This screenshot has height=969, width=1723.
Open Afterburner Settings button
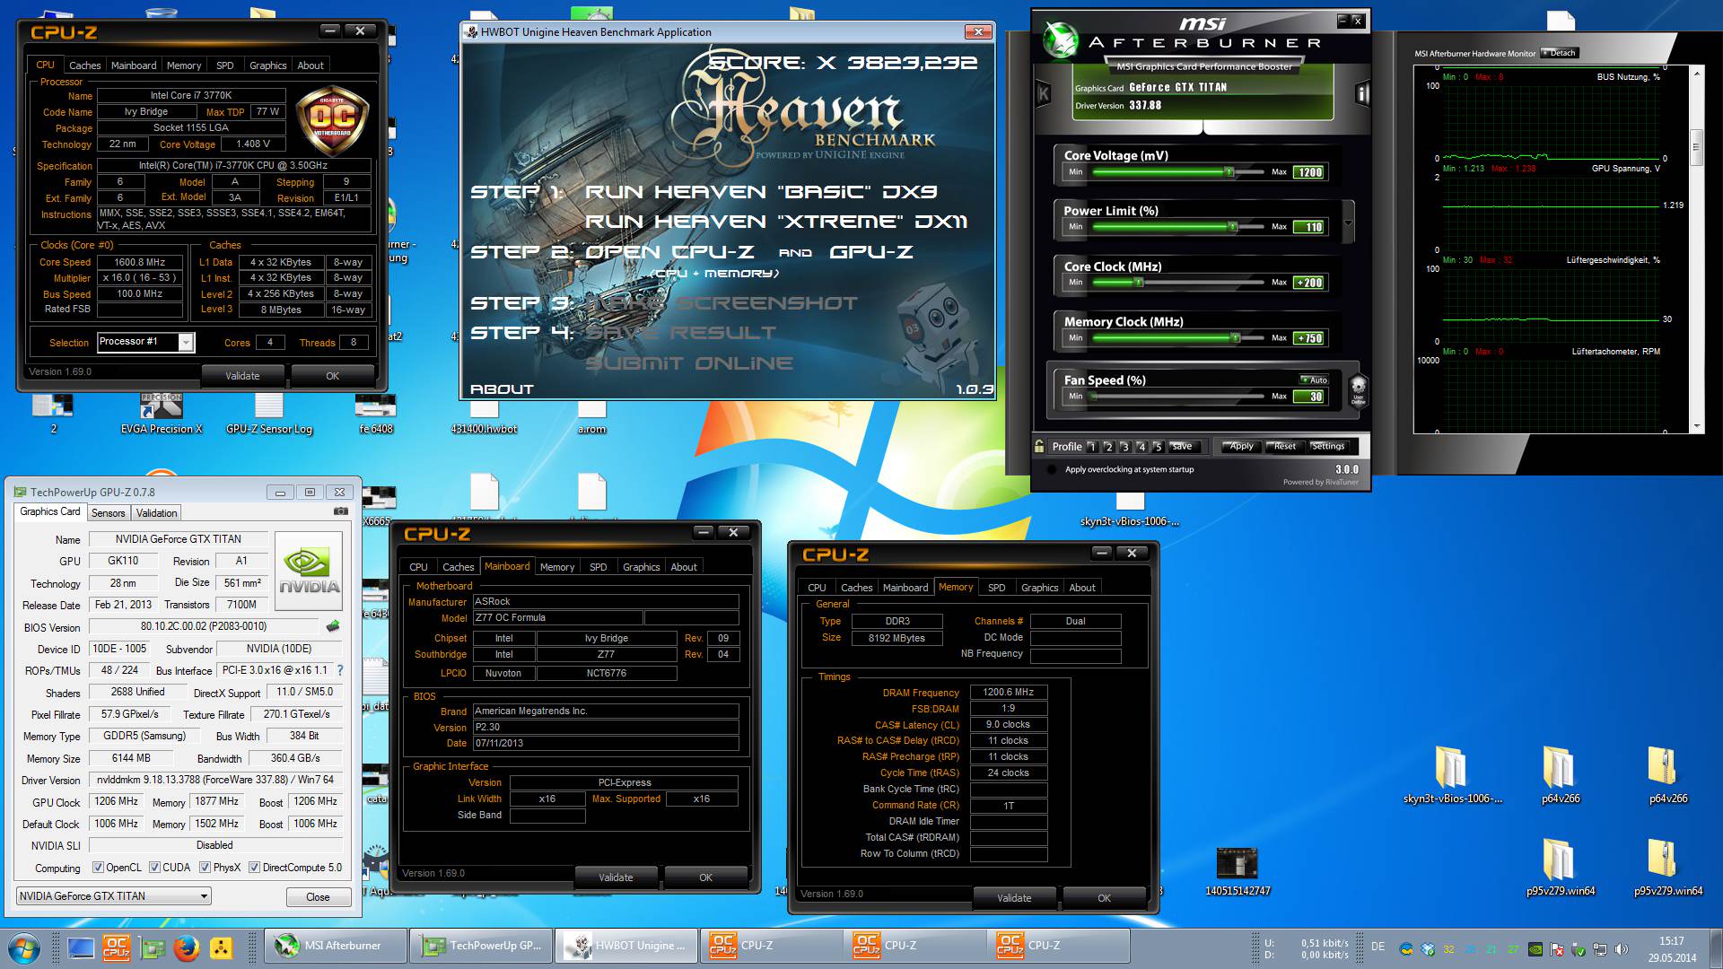tap(1327, 446)
